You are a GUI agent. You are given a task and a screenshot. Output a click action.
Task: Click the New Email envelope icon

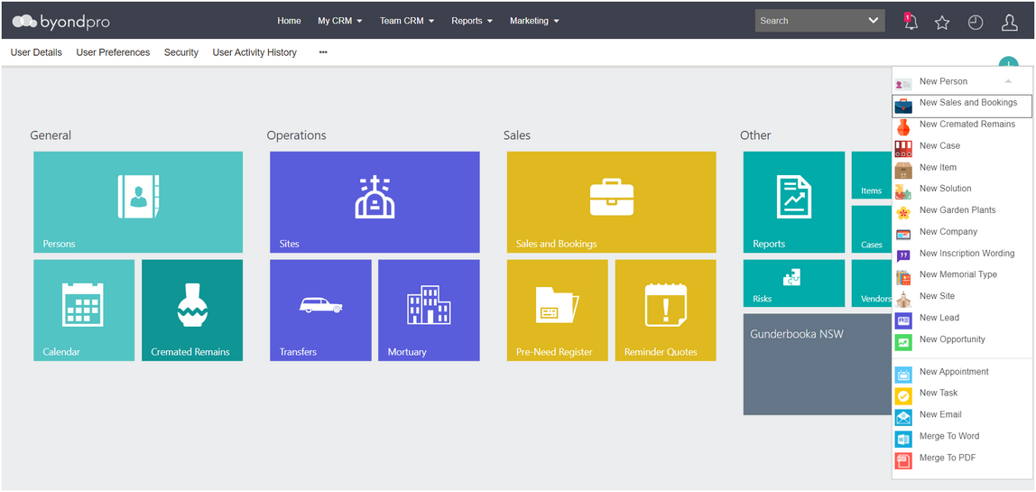coord(903,417)
